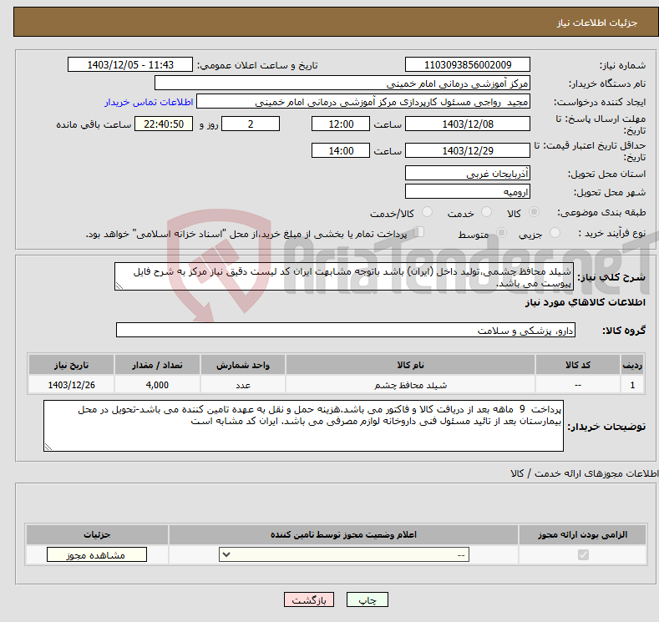Click the شیلد محافظ چشم item cell
659x622 pixels.
click(x=410, y=385)
